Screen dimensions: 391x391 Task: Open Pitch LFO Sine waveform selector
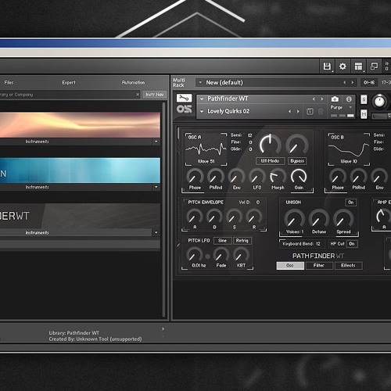pos(222,241)
